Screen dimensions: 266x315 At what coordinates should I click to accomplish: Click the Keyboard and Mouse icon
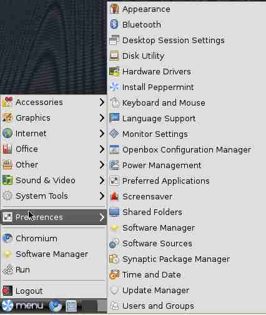click(x=114, y=102)
